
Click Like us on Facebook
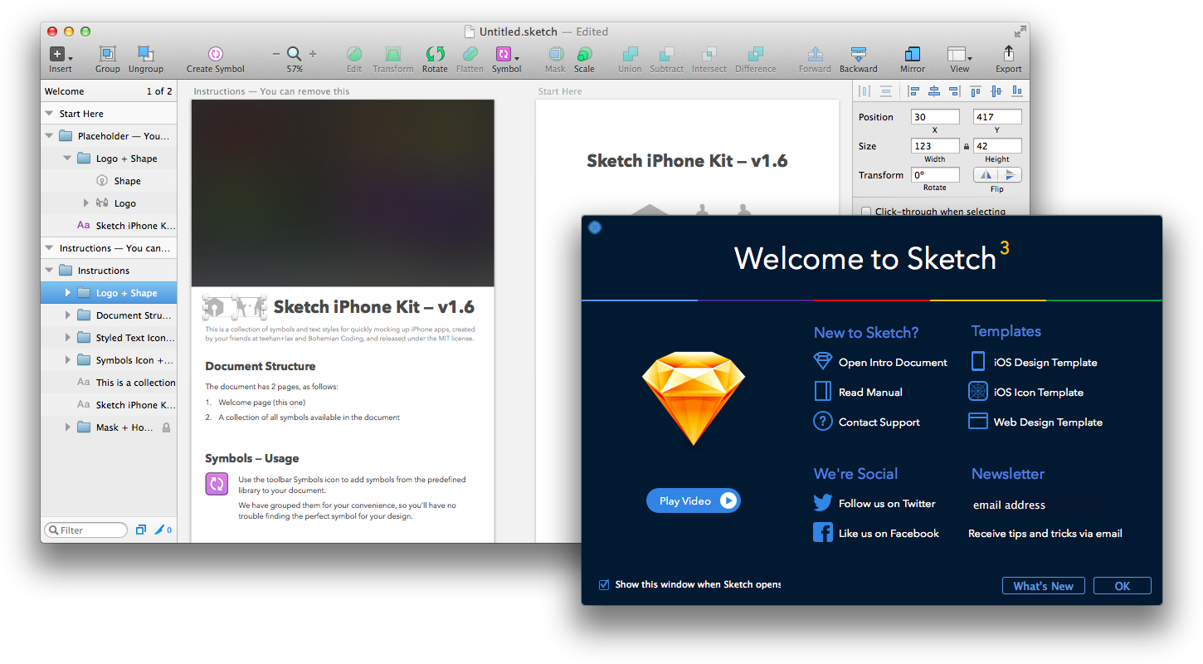point(877,533)
